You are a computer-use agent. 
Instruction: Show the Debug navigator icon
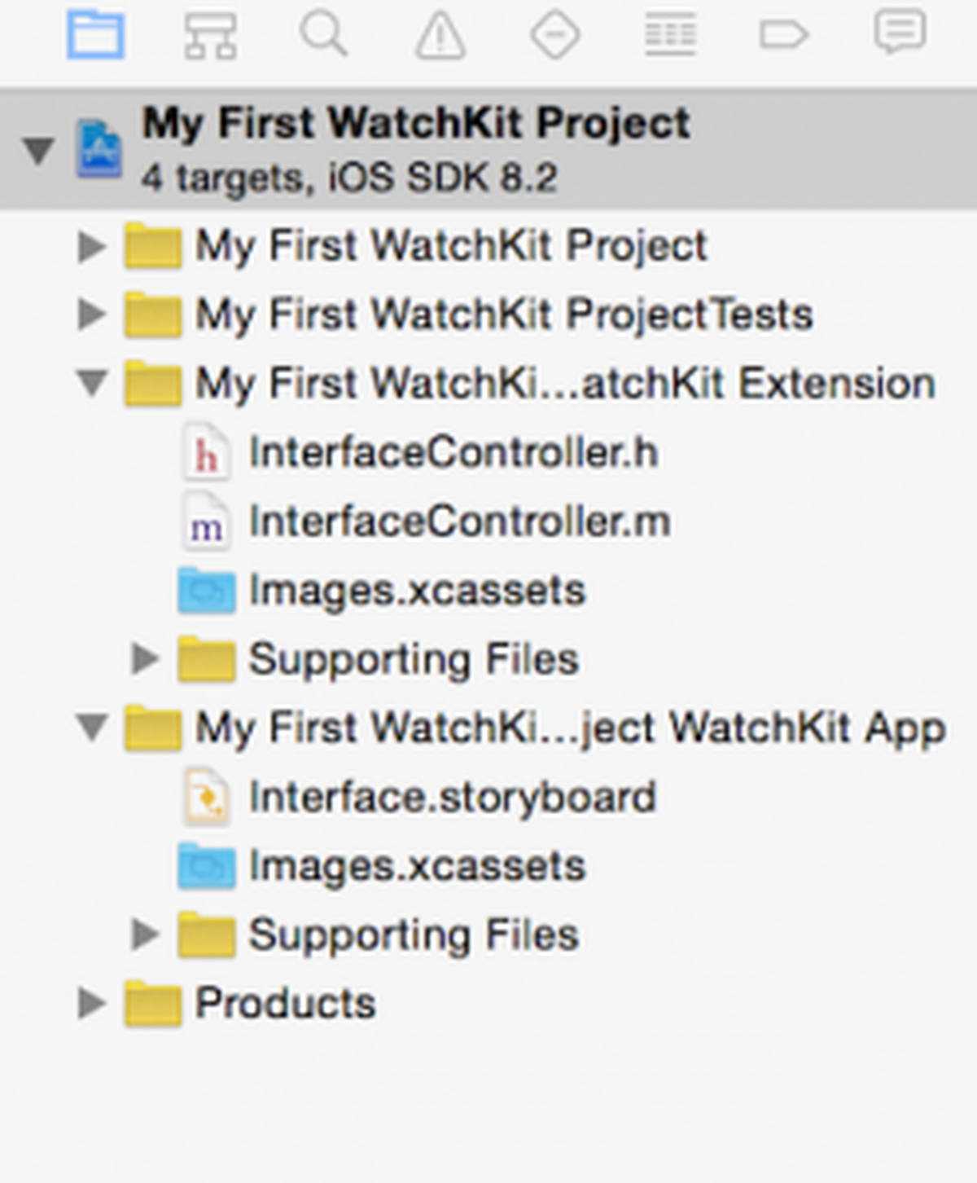click(670, 35)
